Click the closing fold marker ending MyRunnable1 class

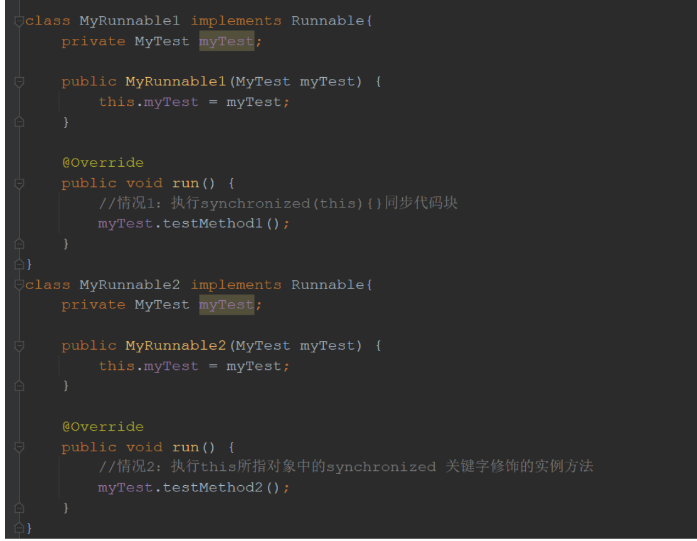pos(19,263)
